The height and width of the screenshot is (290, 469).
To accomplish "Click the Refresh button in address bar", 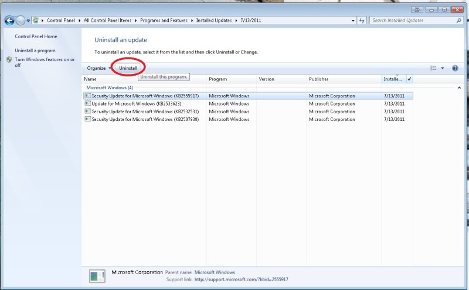I will (362, 21).
